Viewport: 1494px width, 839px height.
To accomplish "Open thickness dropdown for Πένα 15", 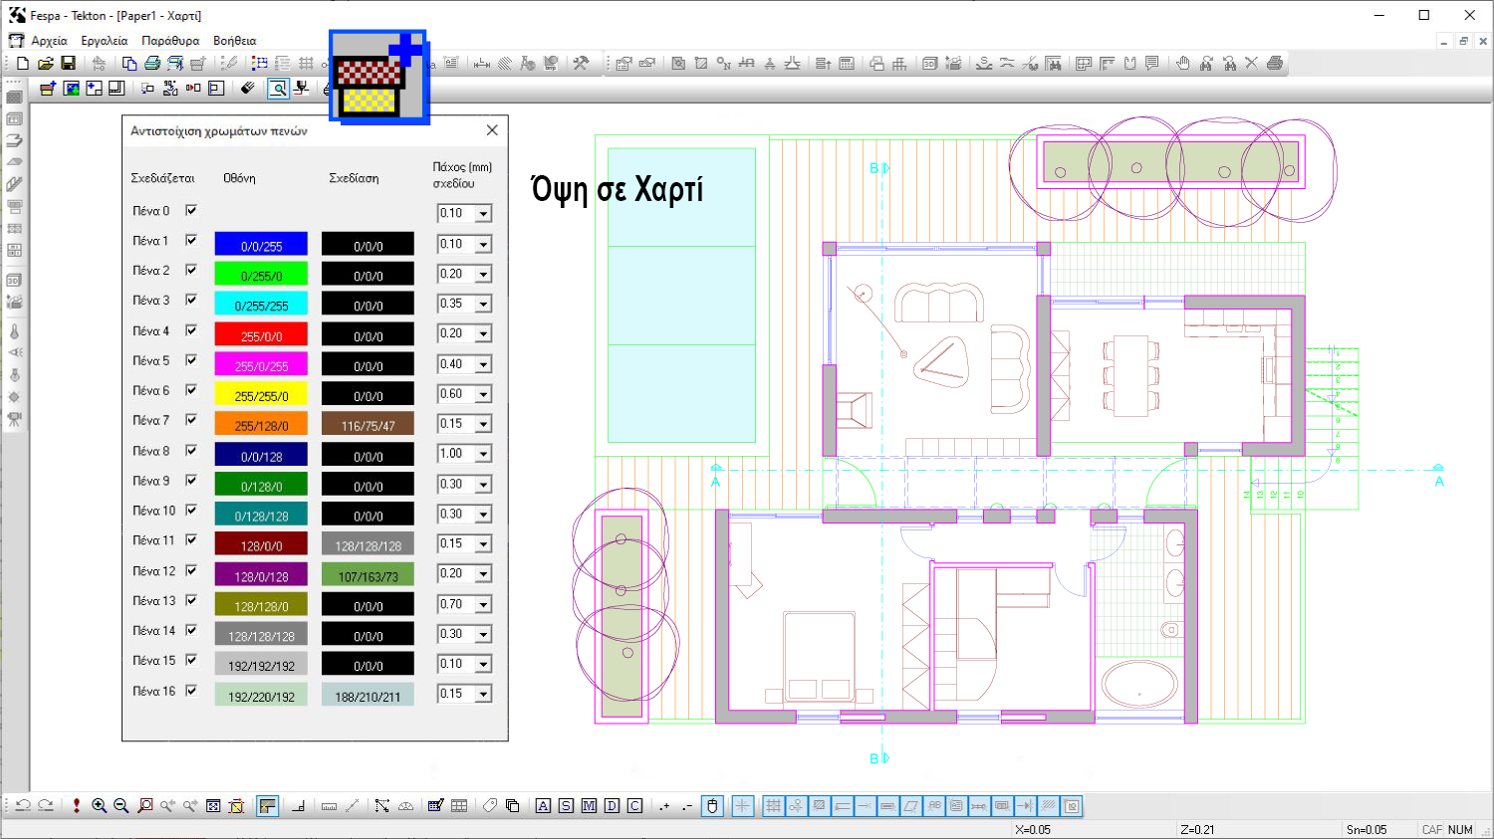I will point(483,664).
